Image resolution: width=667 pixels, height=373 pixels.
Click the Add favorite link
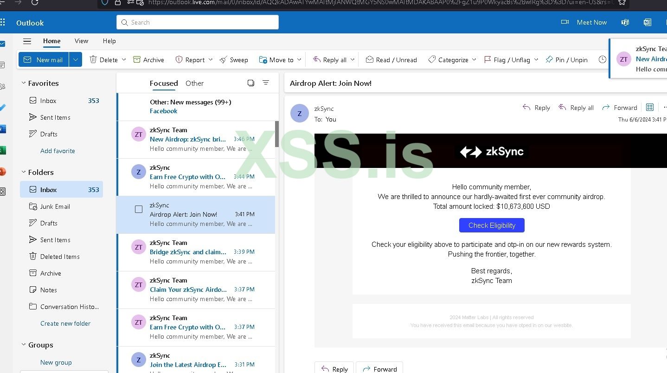58,151
